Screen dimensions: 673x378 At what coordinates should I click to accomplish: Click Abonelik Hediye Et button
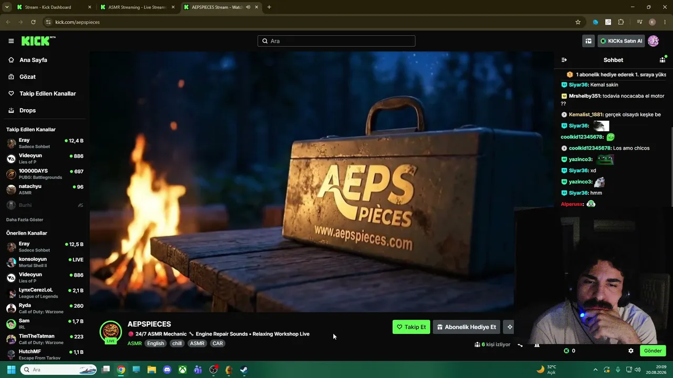466,327
